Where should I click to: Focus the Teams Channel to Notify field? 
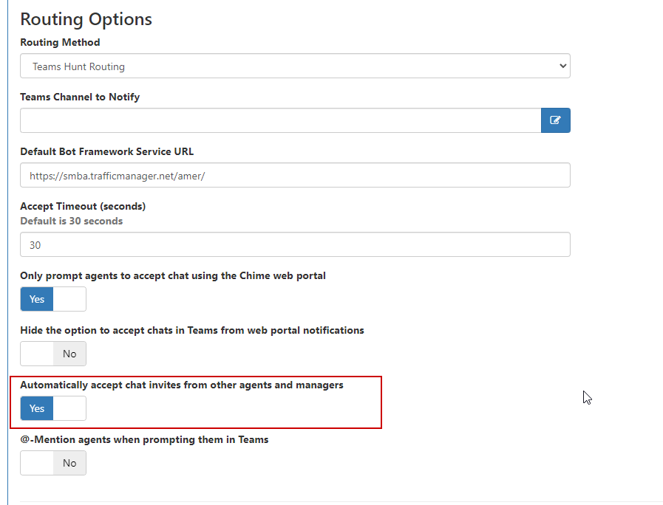pos(281,120)
